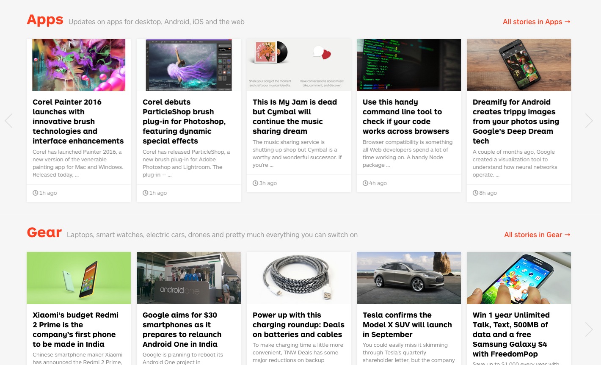Click the Gear carousel right arrow
Image resolution: width=601 pixels, height=365 pixels.
point(589,329)
